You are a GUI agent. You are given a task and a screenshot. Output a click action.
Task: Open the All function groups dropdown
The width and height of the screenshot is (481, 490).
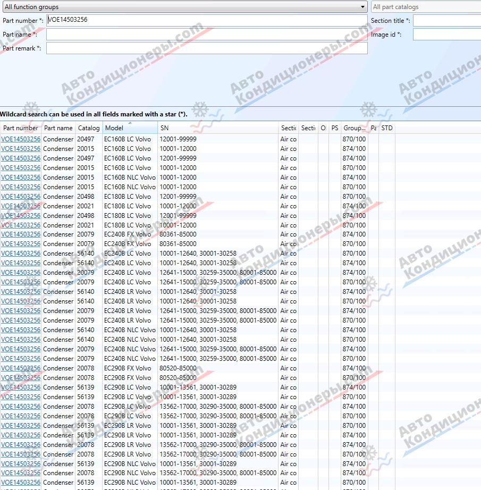tap(184, 7)
